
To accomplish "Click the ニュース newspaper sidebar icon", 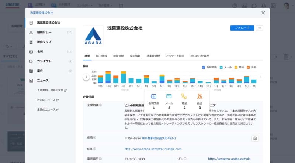I will click(31, 81).
